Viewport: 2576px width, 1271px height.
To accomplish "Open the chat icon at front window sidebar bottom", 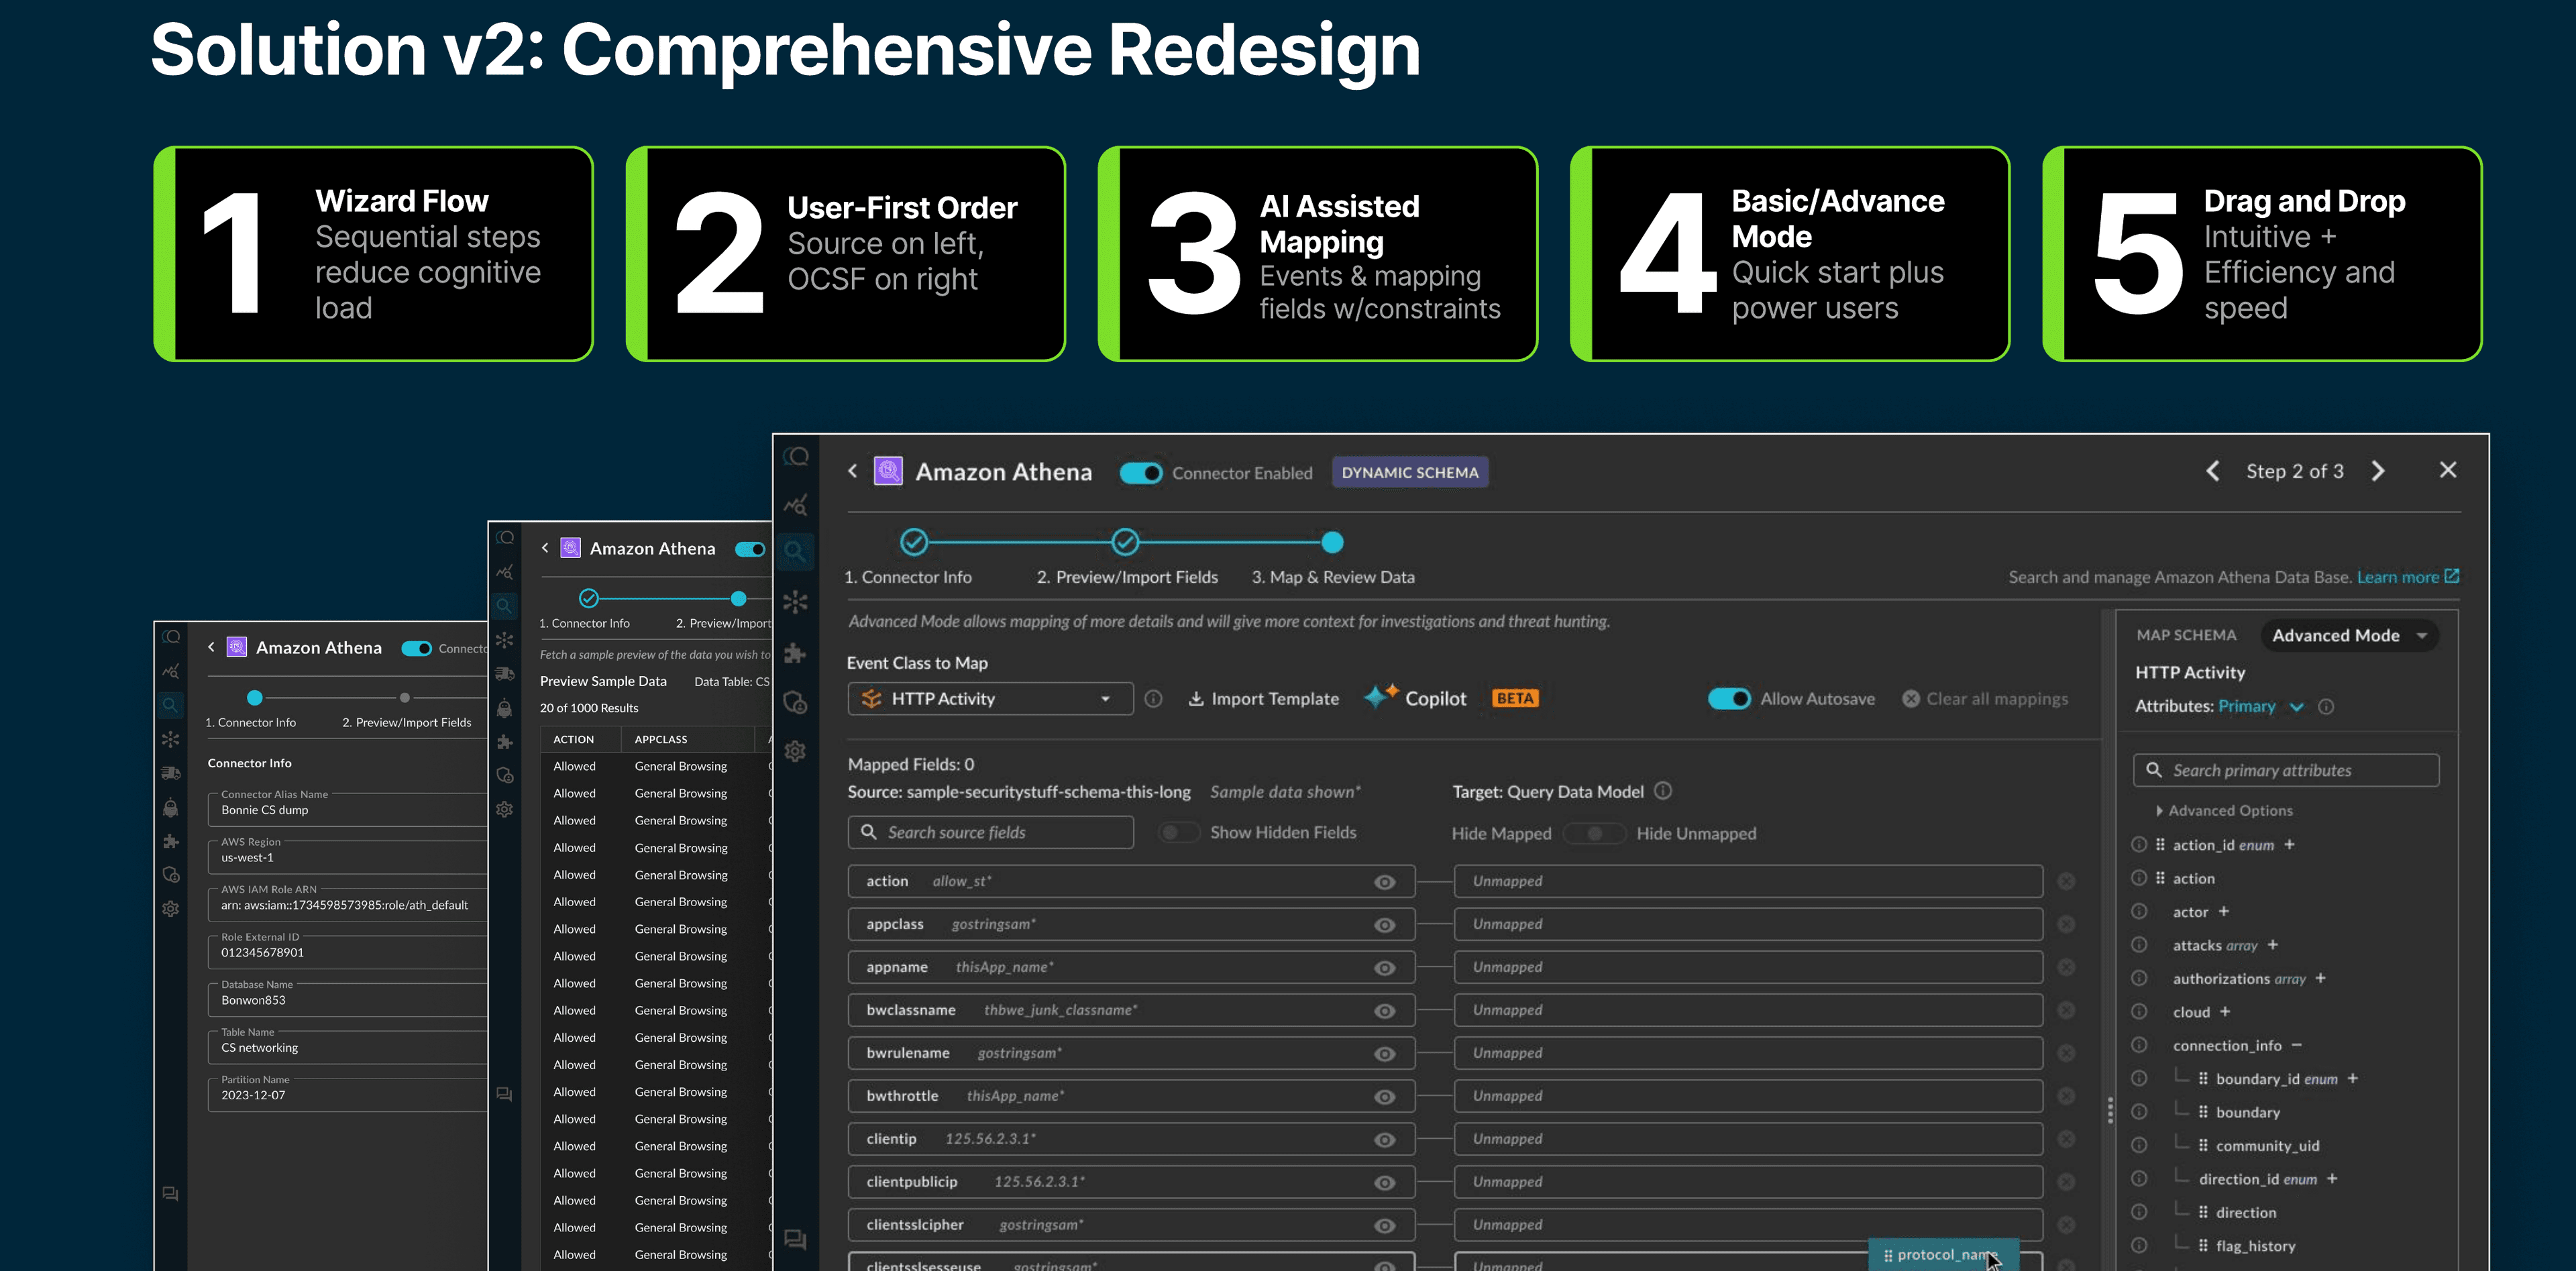I will (796, 1239).
